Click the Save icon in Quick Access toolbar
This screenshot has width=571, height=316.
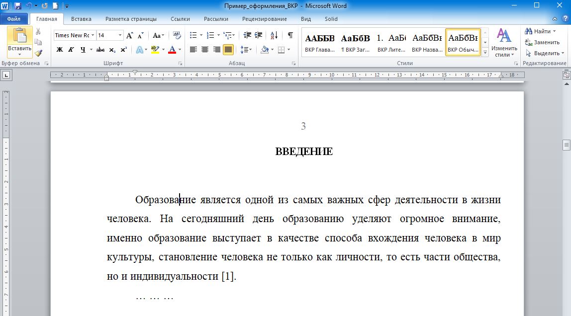pyautogui.click(x=17, y=6)
